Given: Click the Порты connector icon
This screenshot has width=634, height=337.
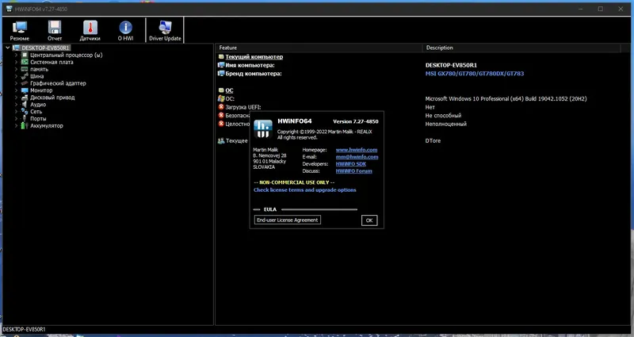Looking at the screenshot, I should 25,118.
